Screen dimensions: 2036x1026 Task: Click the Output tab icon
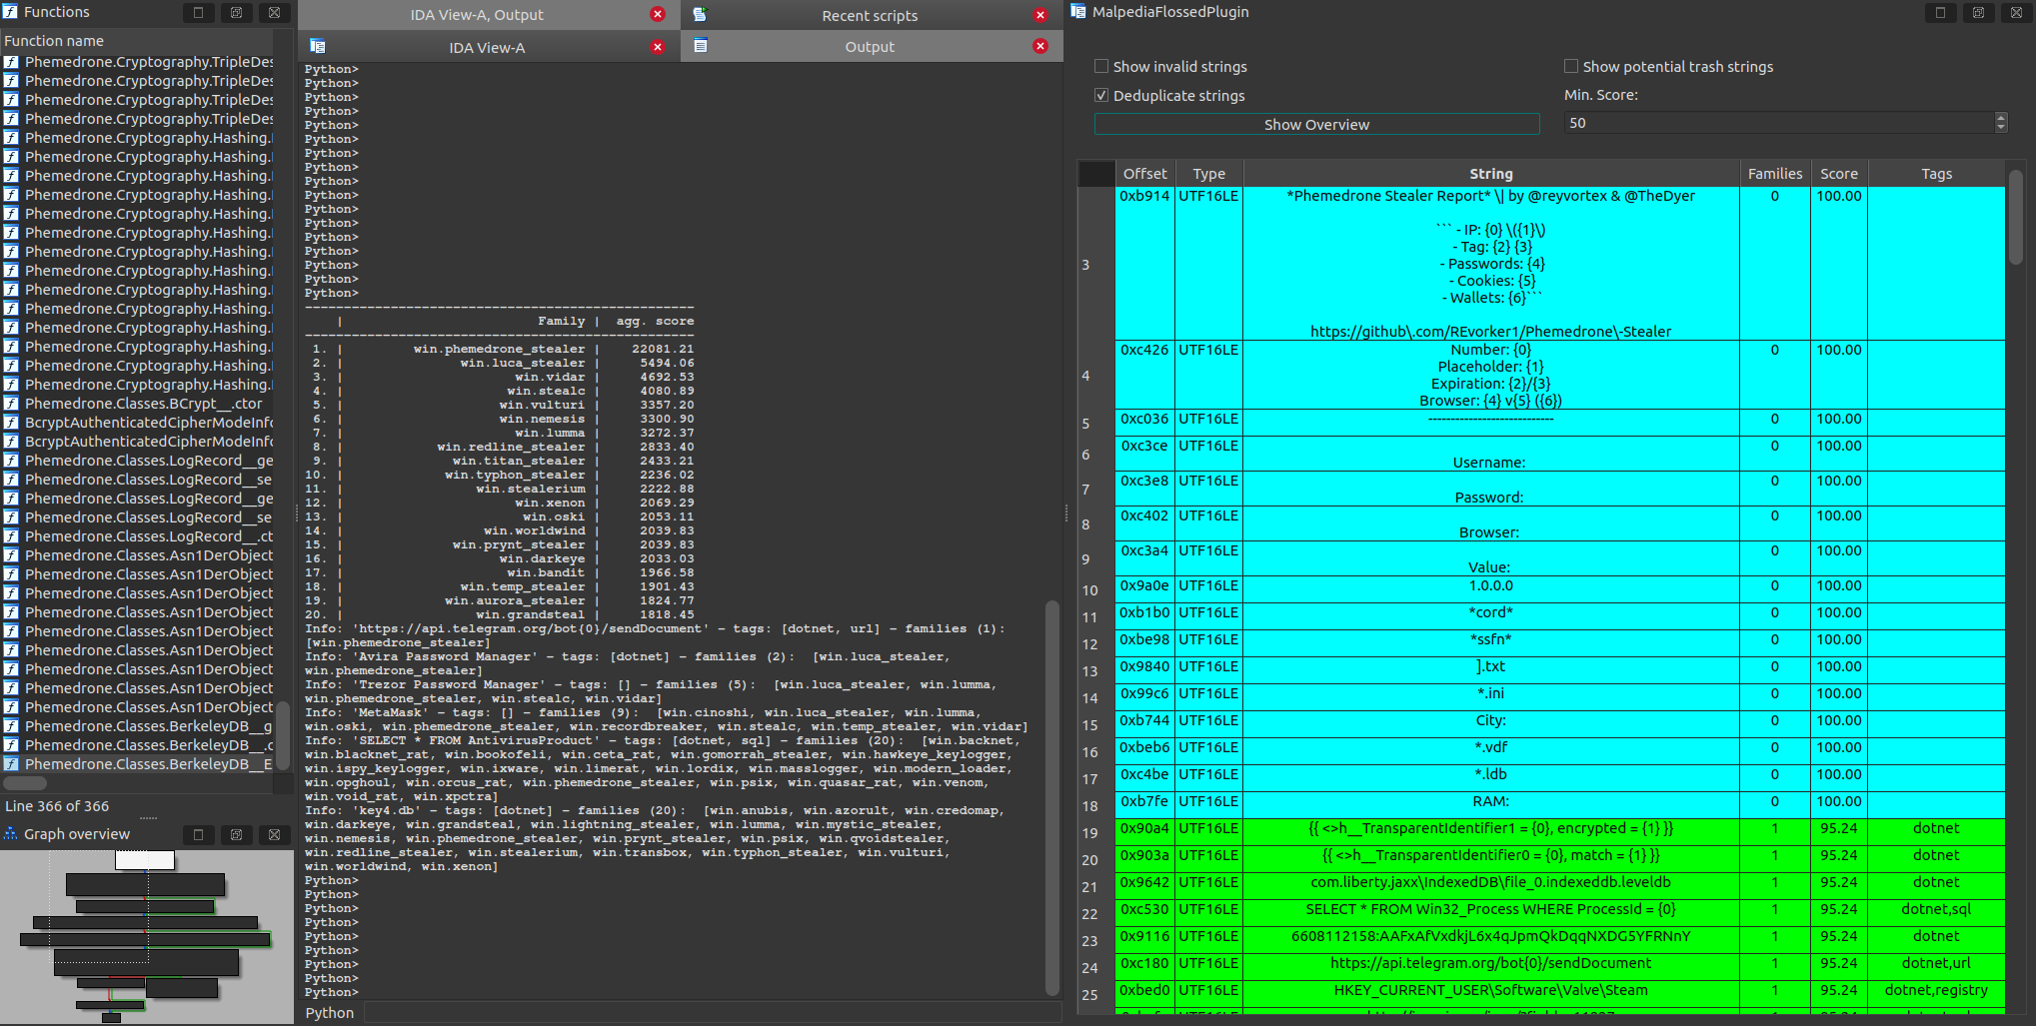(x=701, y=46)
